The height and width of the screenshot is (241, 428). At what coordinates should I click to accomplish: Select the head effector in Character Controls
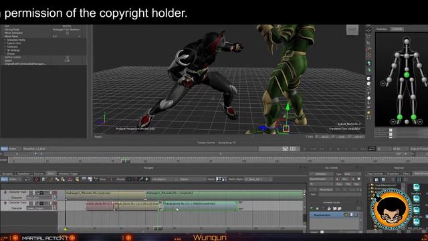click(407, 42)
